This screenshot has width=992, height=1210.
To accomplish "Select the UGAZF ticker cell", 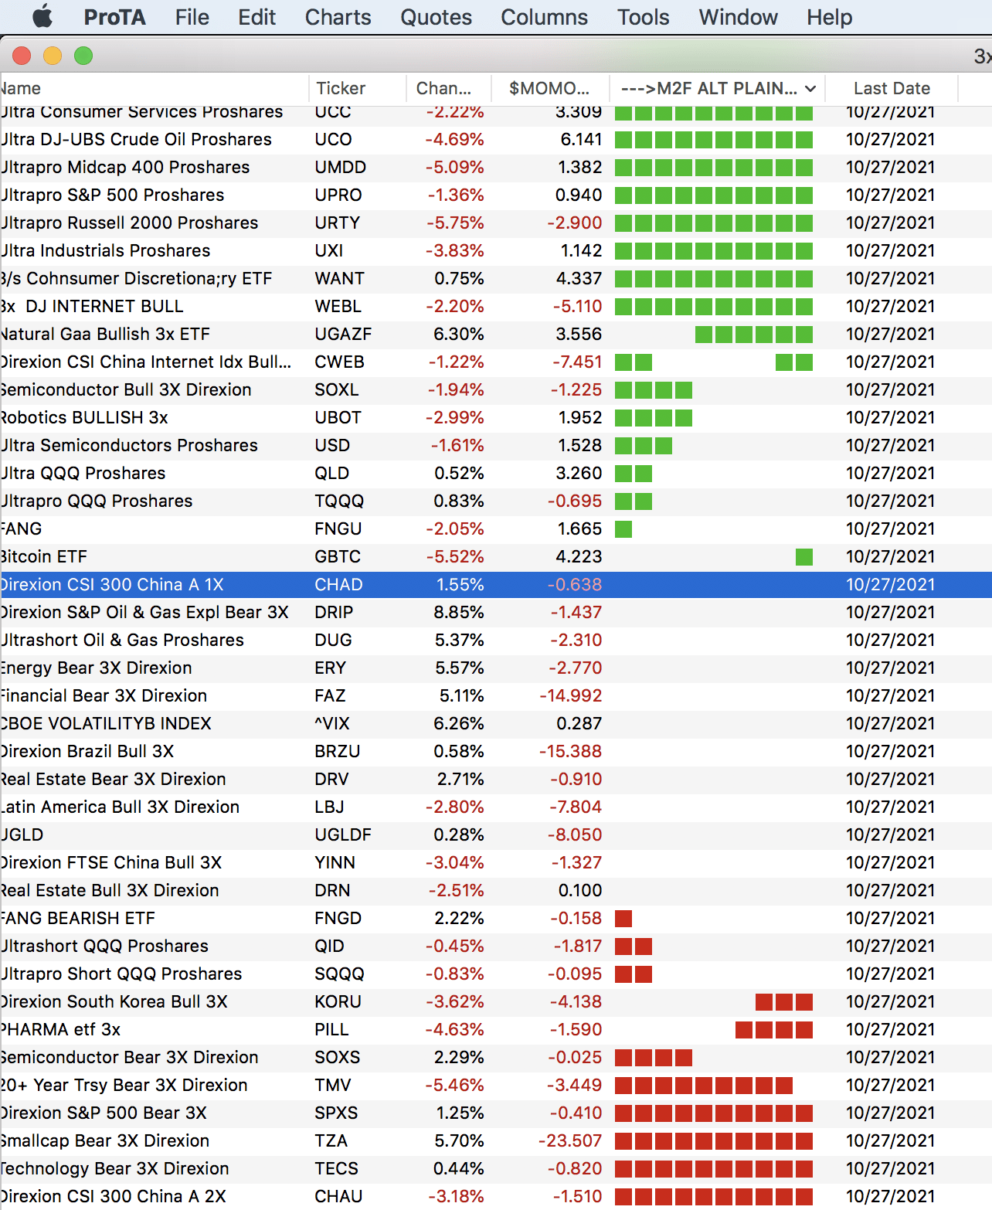I will tap(343, 334).
